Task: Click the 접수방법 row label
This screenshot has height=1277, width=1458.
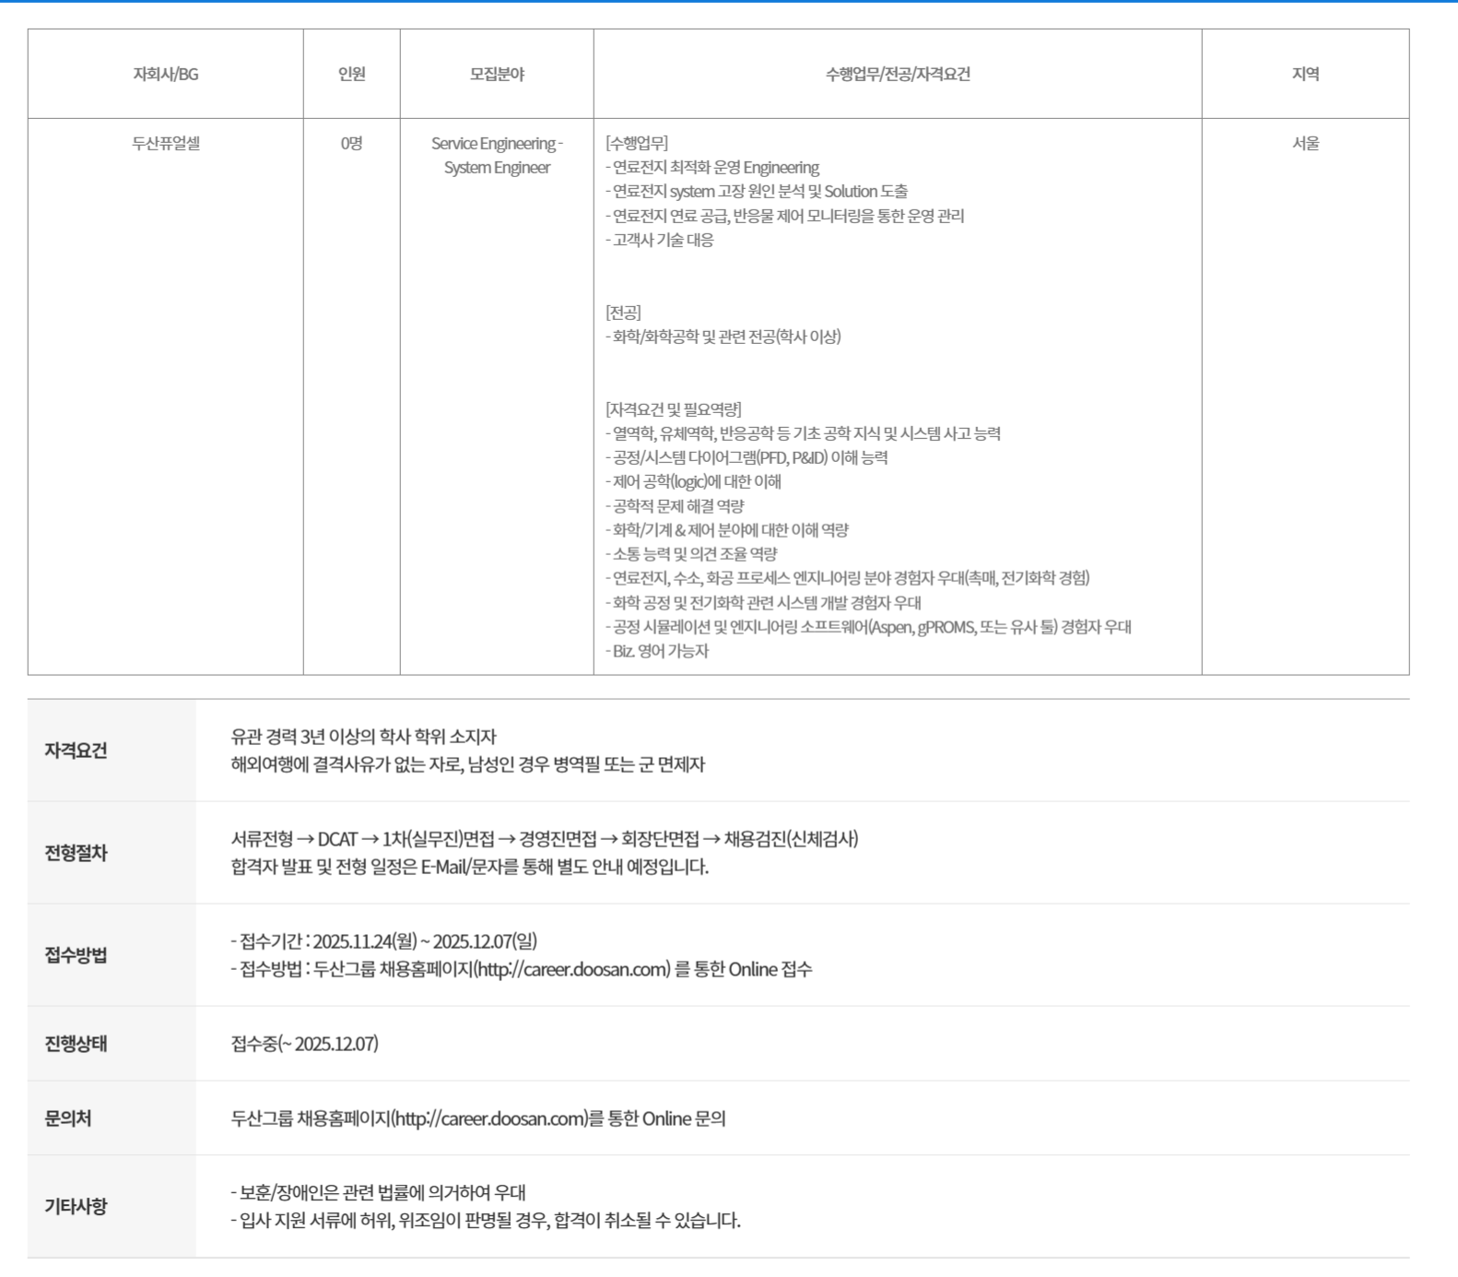Action: [76, 955]
